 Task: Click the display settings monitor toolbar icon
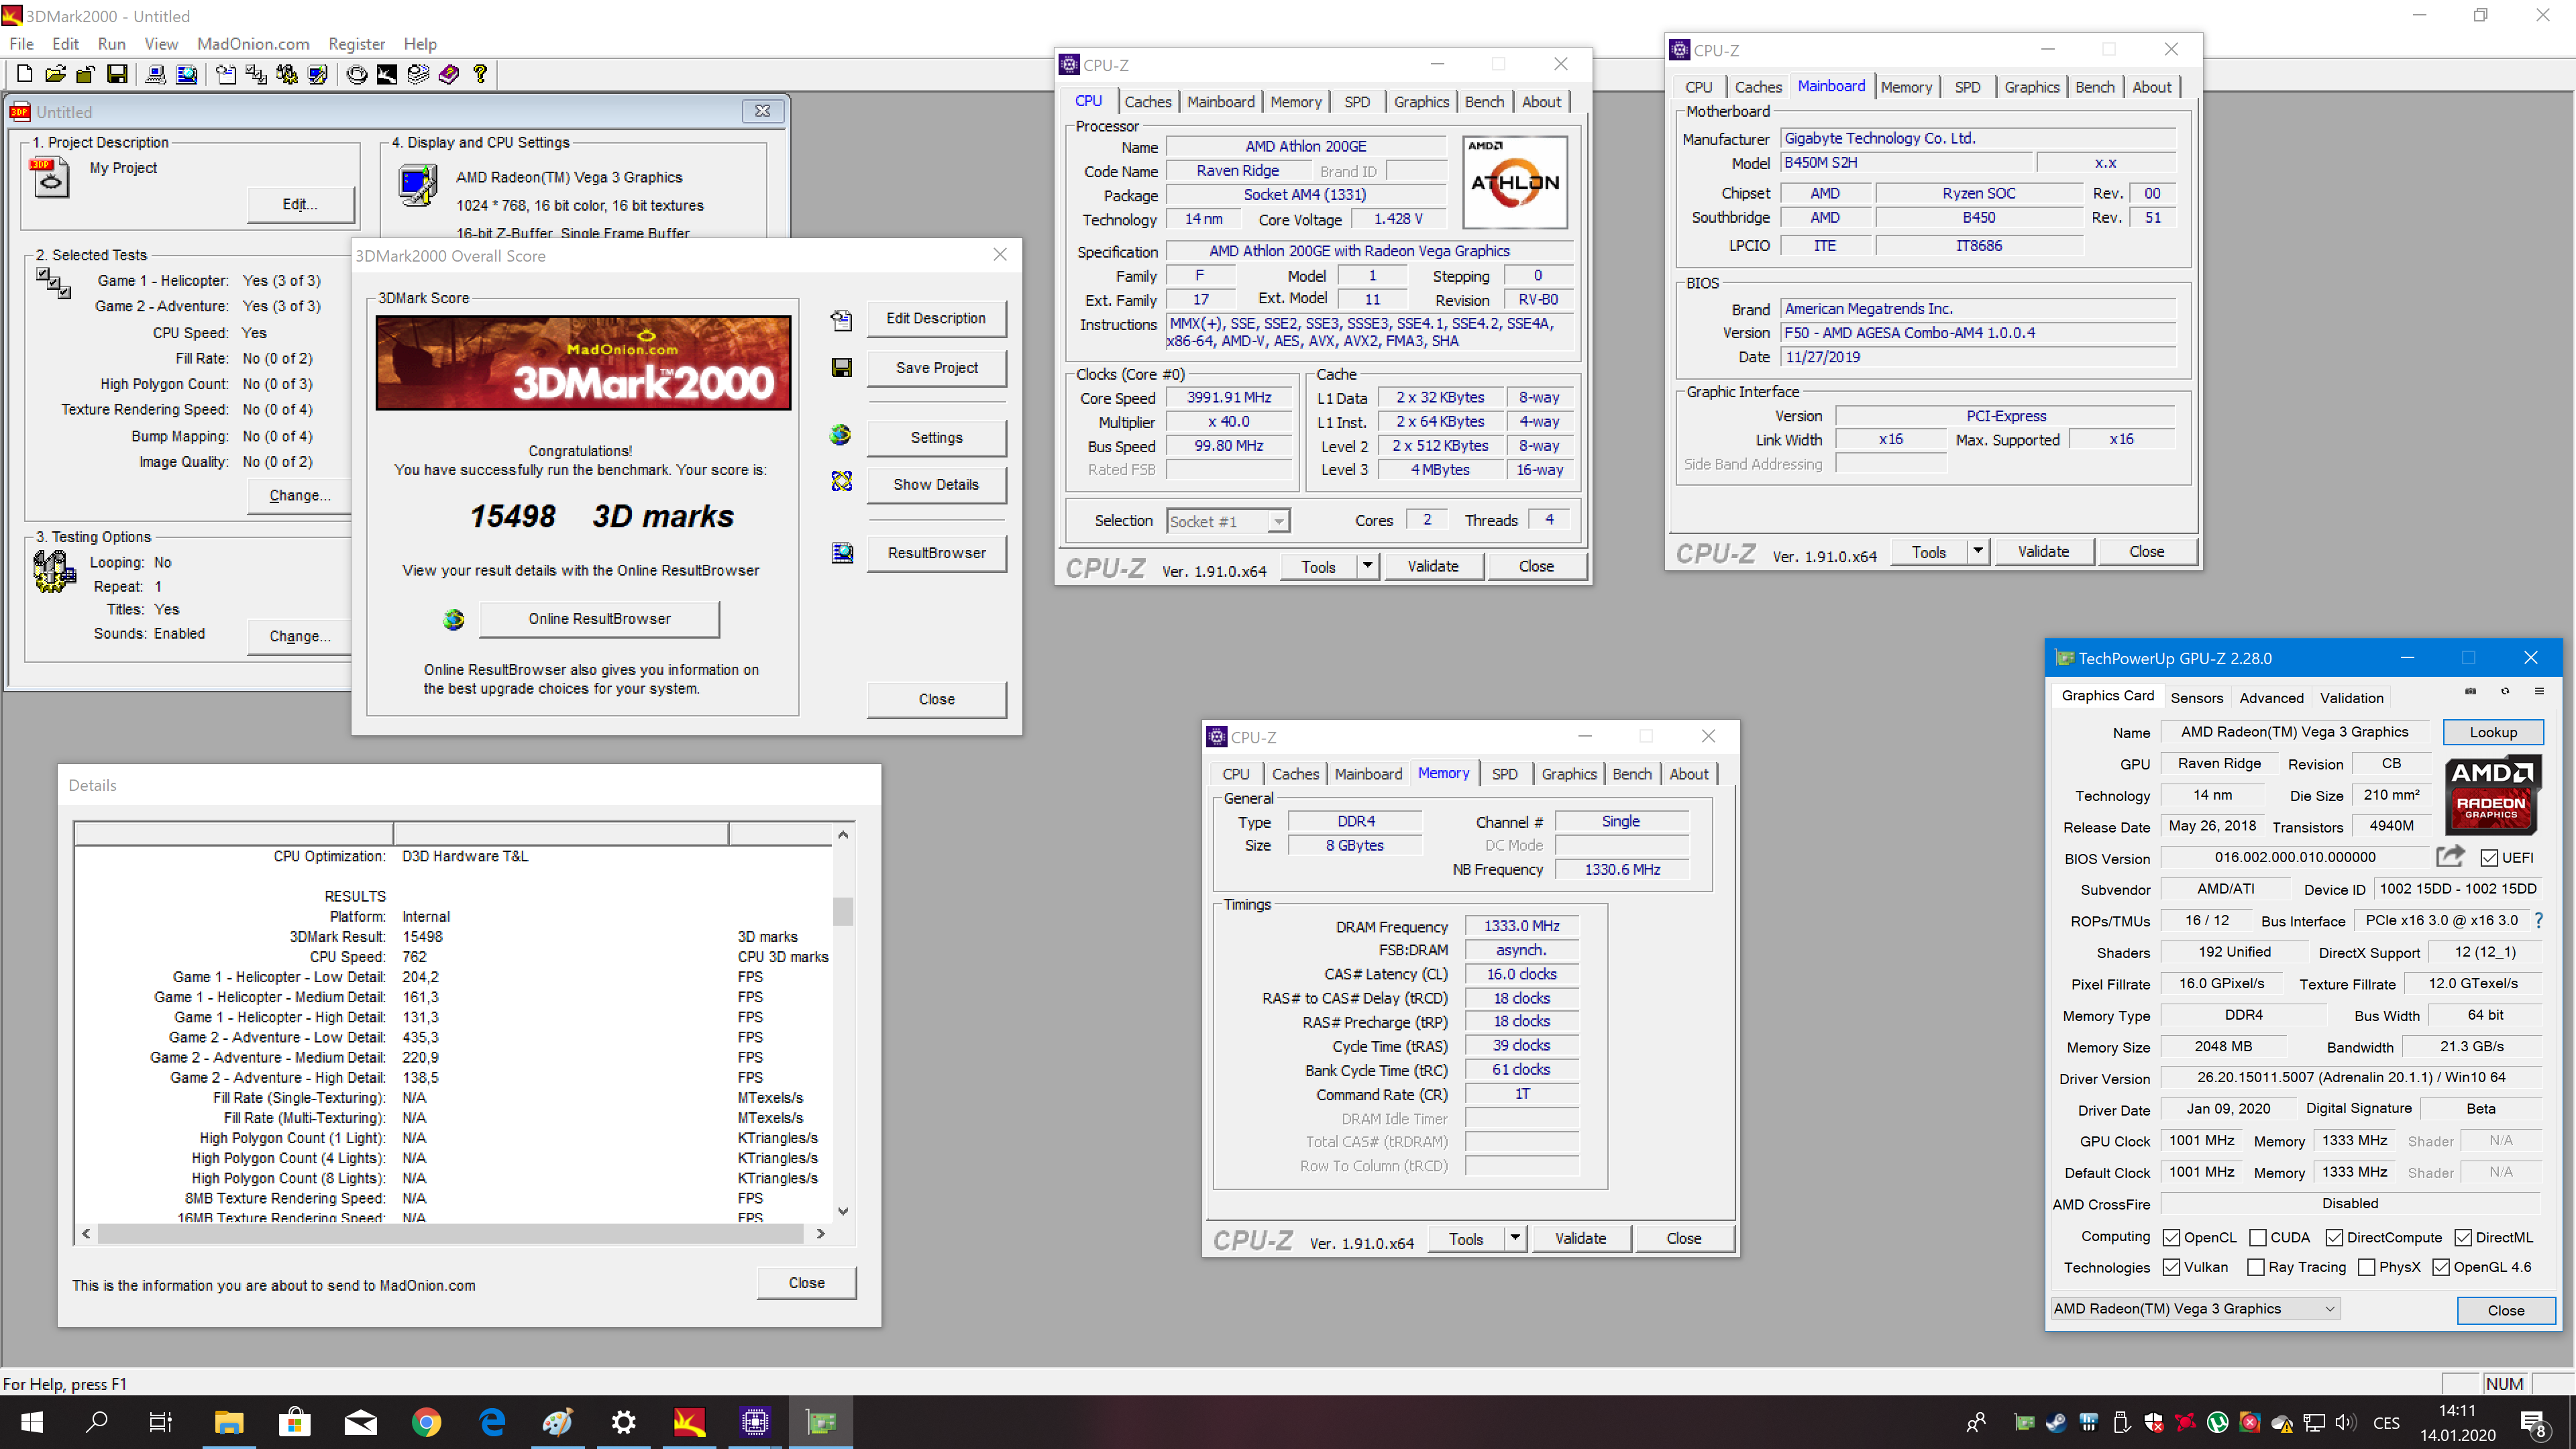click(x=318, y=74)
